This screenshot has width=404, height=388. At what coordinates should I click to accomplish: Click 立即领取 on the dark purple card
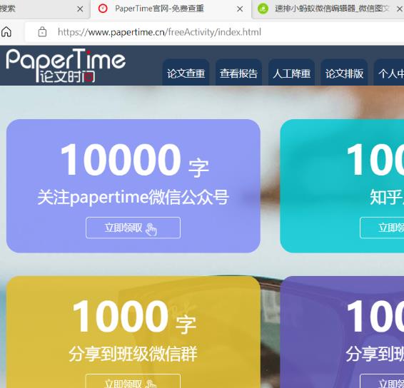point(382,381)
